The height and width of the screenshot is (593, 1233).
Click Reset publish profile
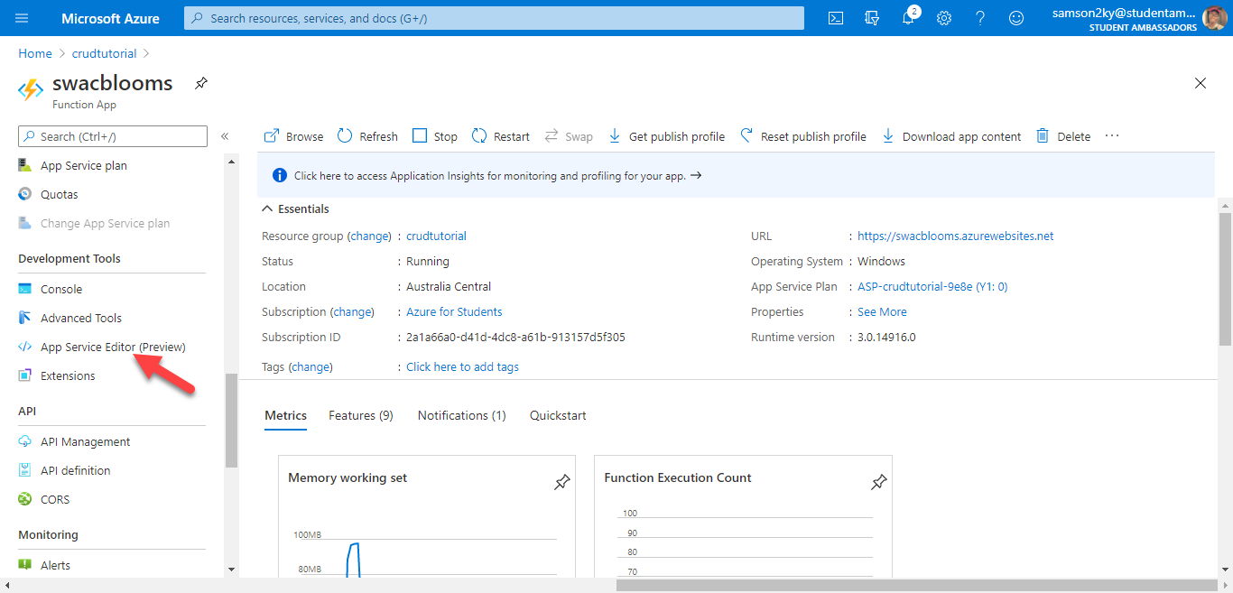point(803,136)
